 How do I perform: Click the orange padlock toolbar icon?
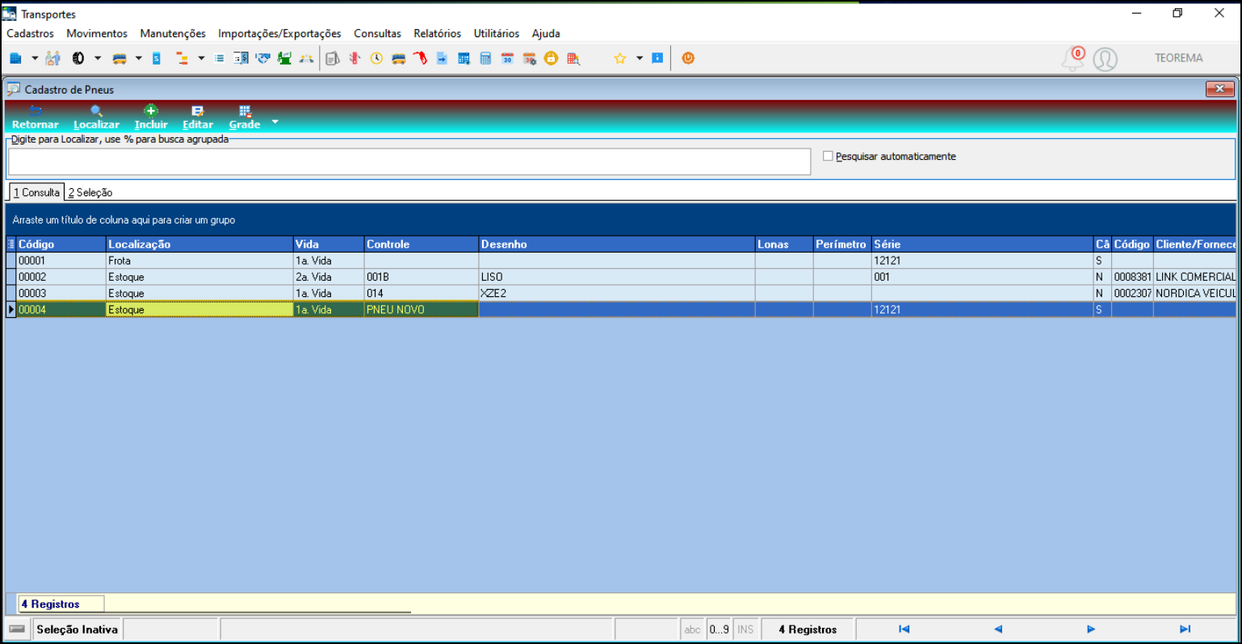coord(551,58)
